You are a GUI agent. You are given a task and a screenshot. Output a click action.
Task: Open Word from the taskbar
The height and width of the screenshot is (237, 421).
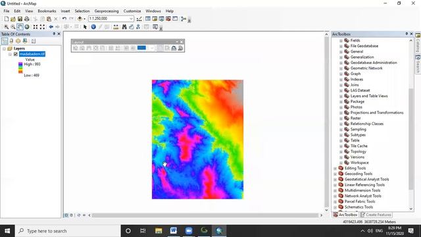[x=174, y=231]
